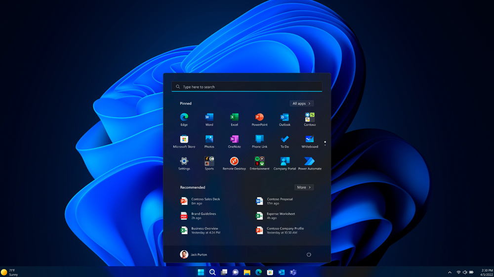This screenshot has height=277, width=494.
Task: Open Settings from pinned apps
Action: click(x=184, y=163)
